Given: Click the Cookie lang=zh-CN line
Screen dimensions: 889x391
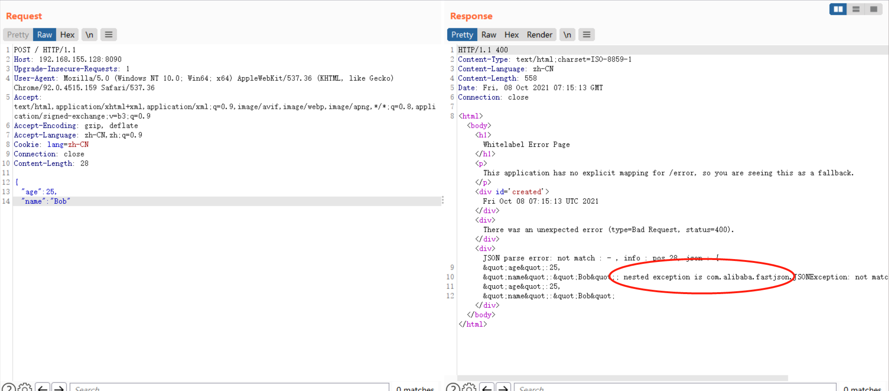Looking at the screenshot, I should [x=51, y=145].
